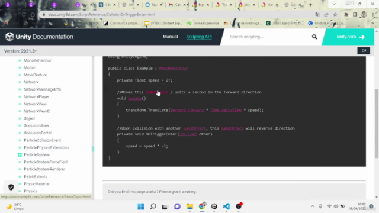This screenshot has width=379, height=213.
Task: Click the translate page icon
Action: click(317, 14)
